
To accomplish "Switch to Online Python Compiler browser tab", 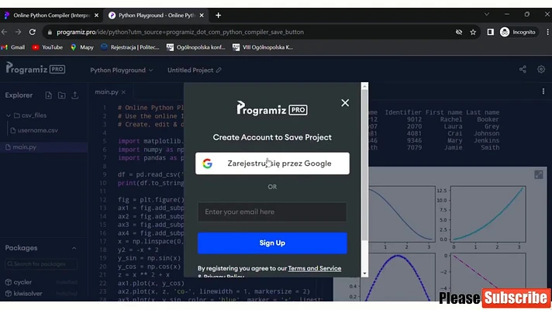I will [51, 15].
